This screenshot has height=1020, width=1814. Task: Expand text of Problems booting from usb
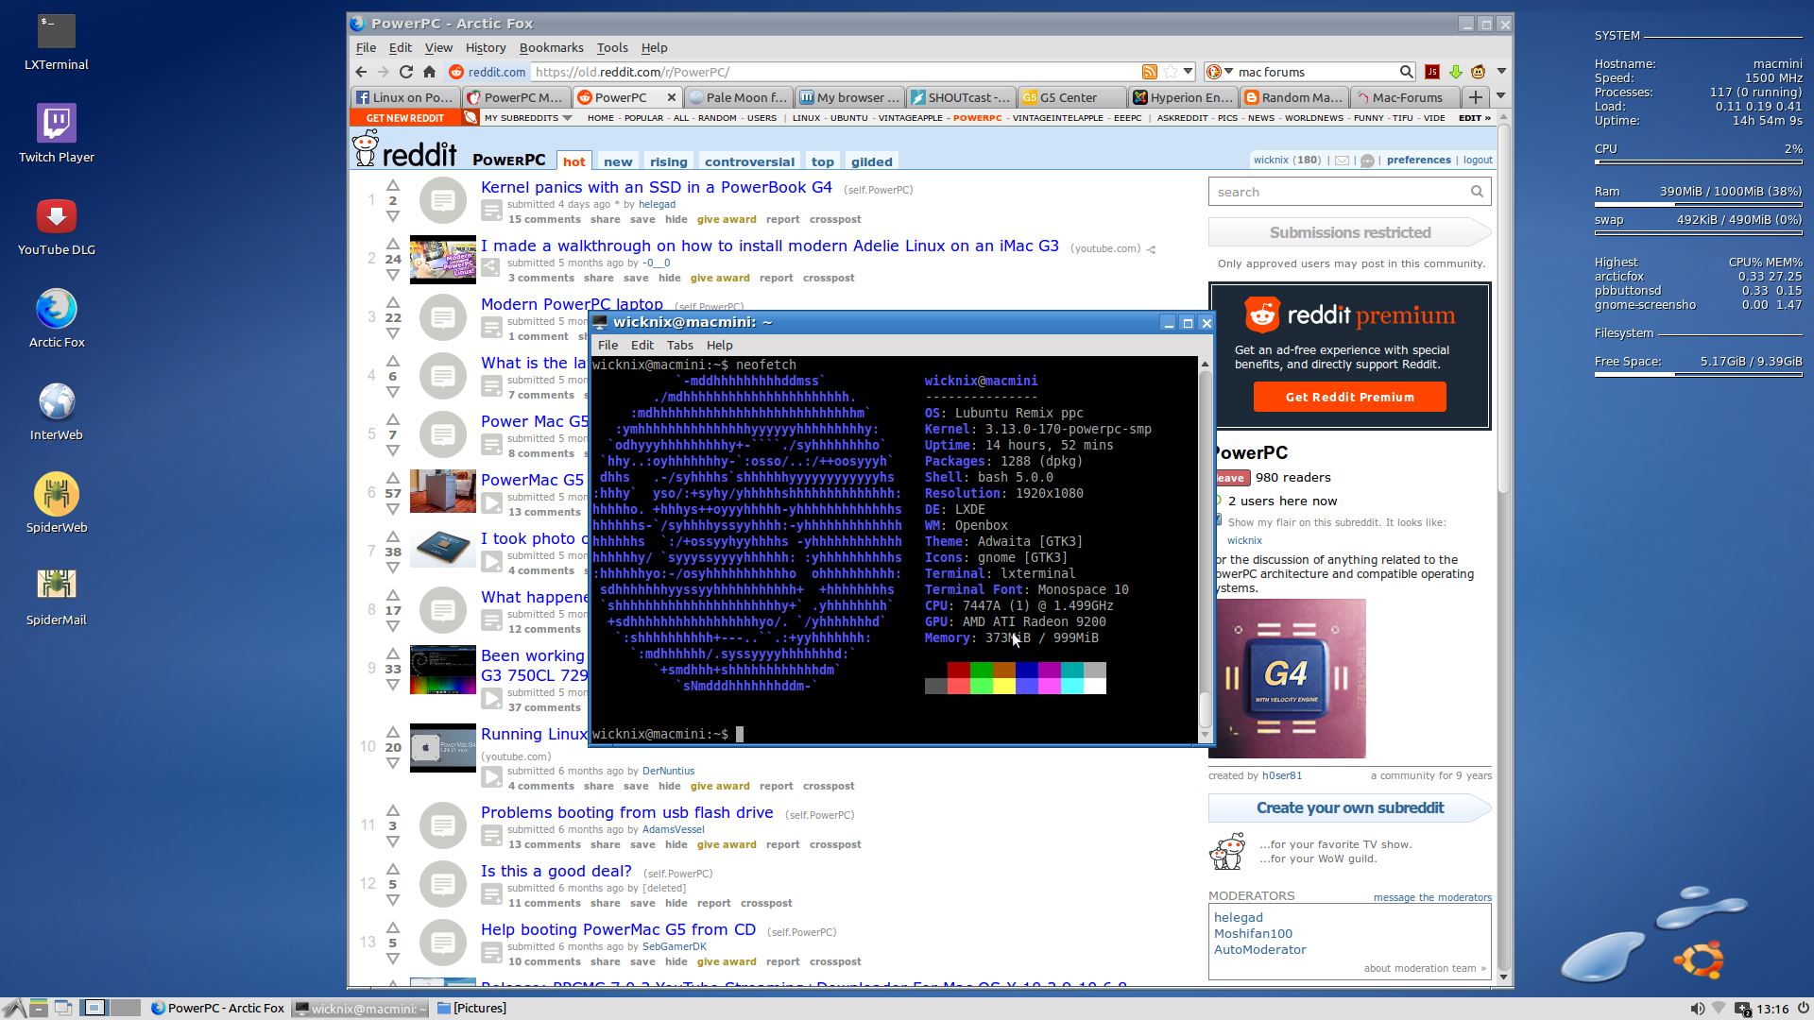click(x=491, y=836)
